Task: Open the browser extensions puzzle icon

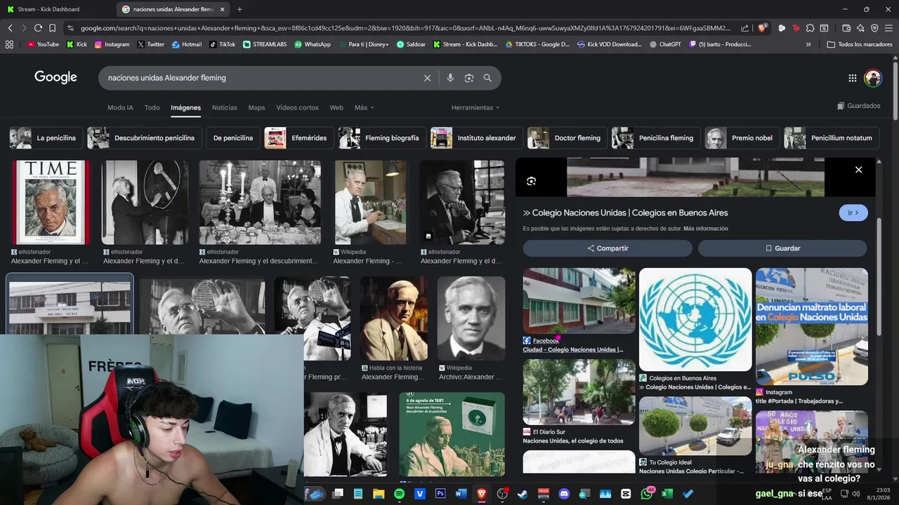Action: click(810, 28)
